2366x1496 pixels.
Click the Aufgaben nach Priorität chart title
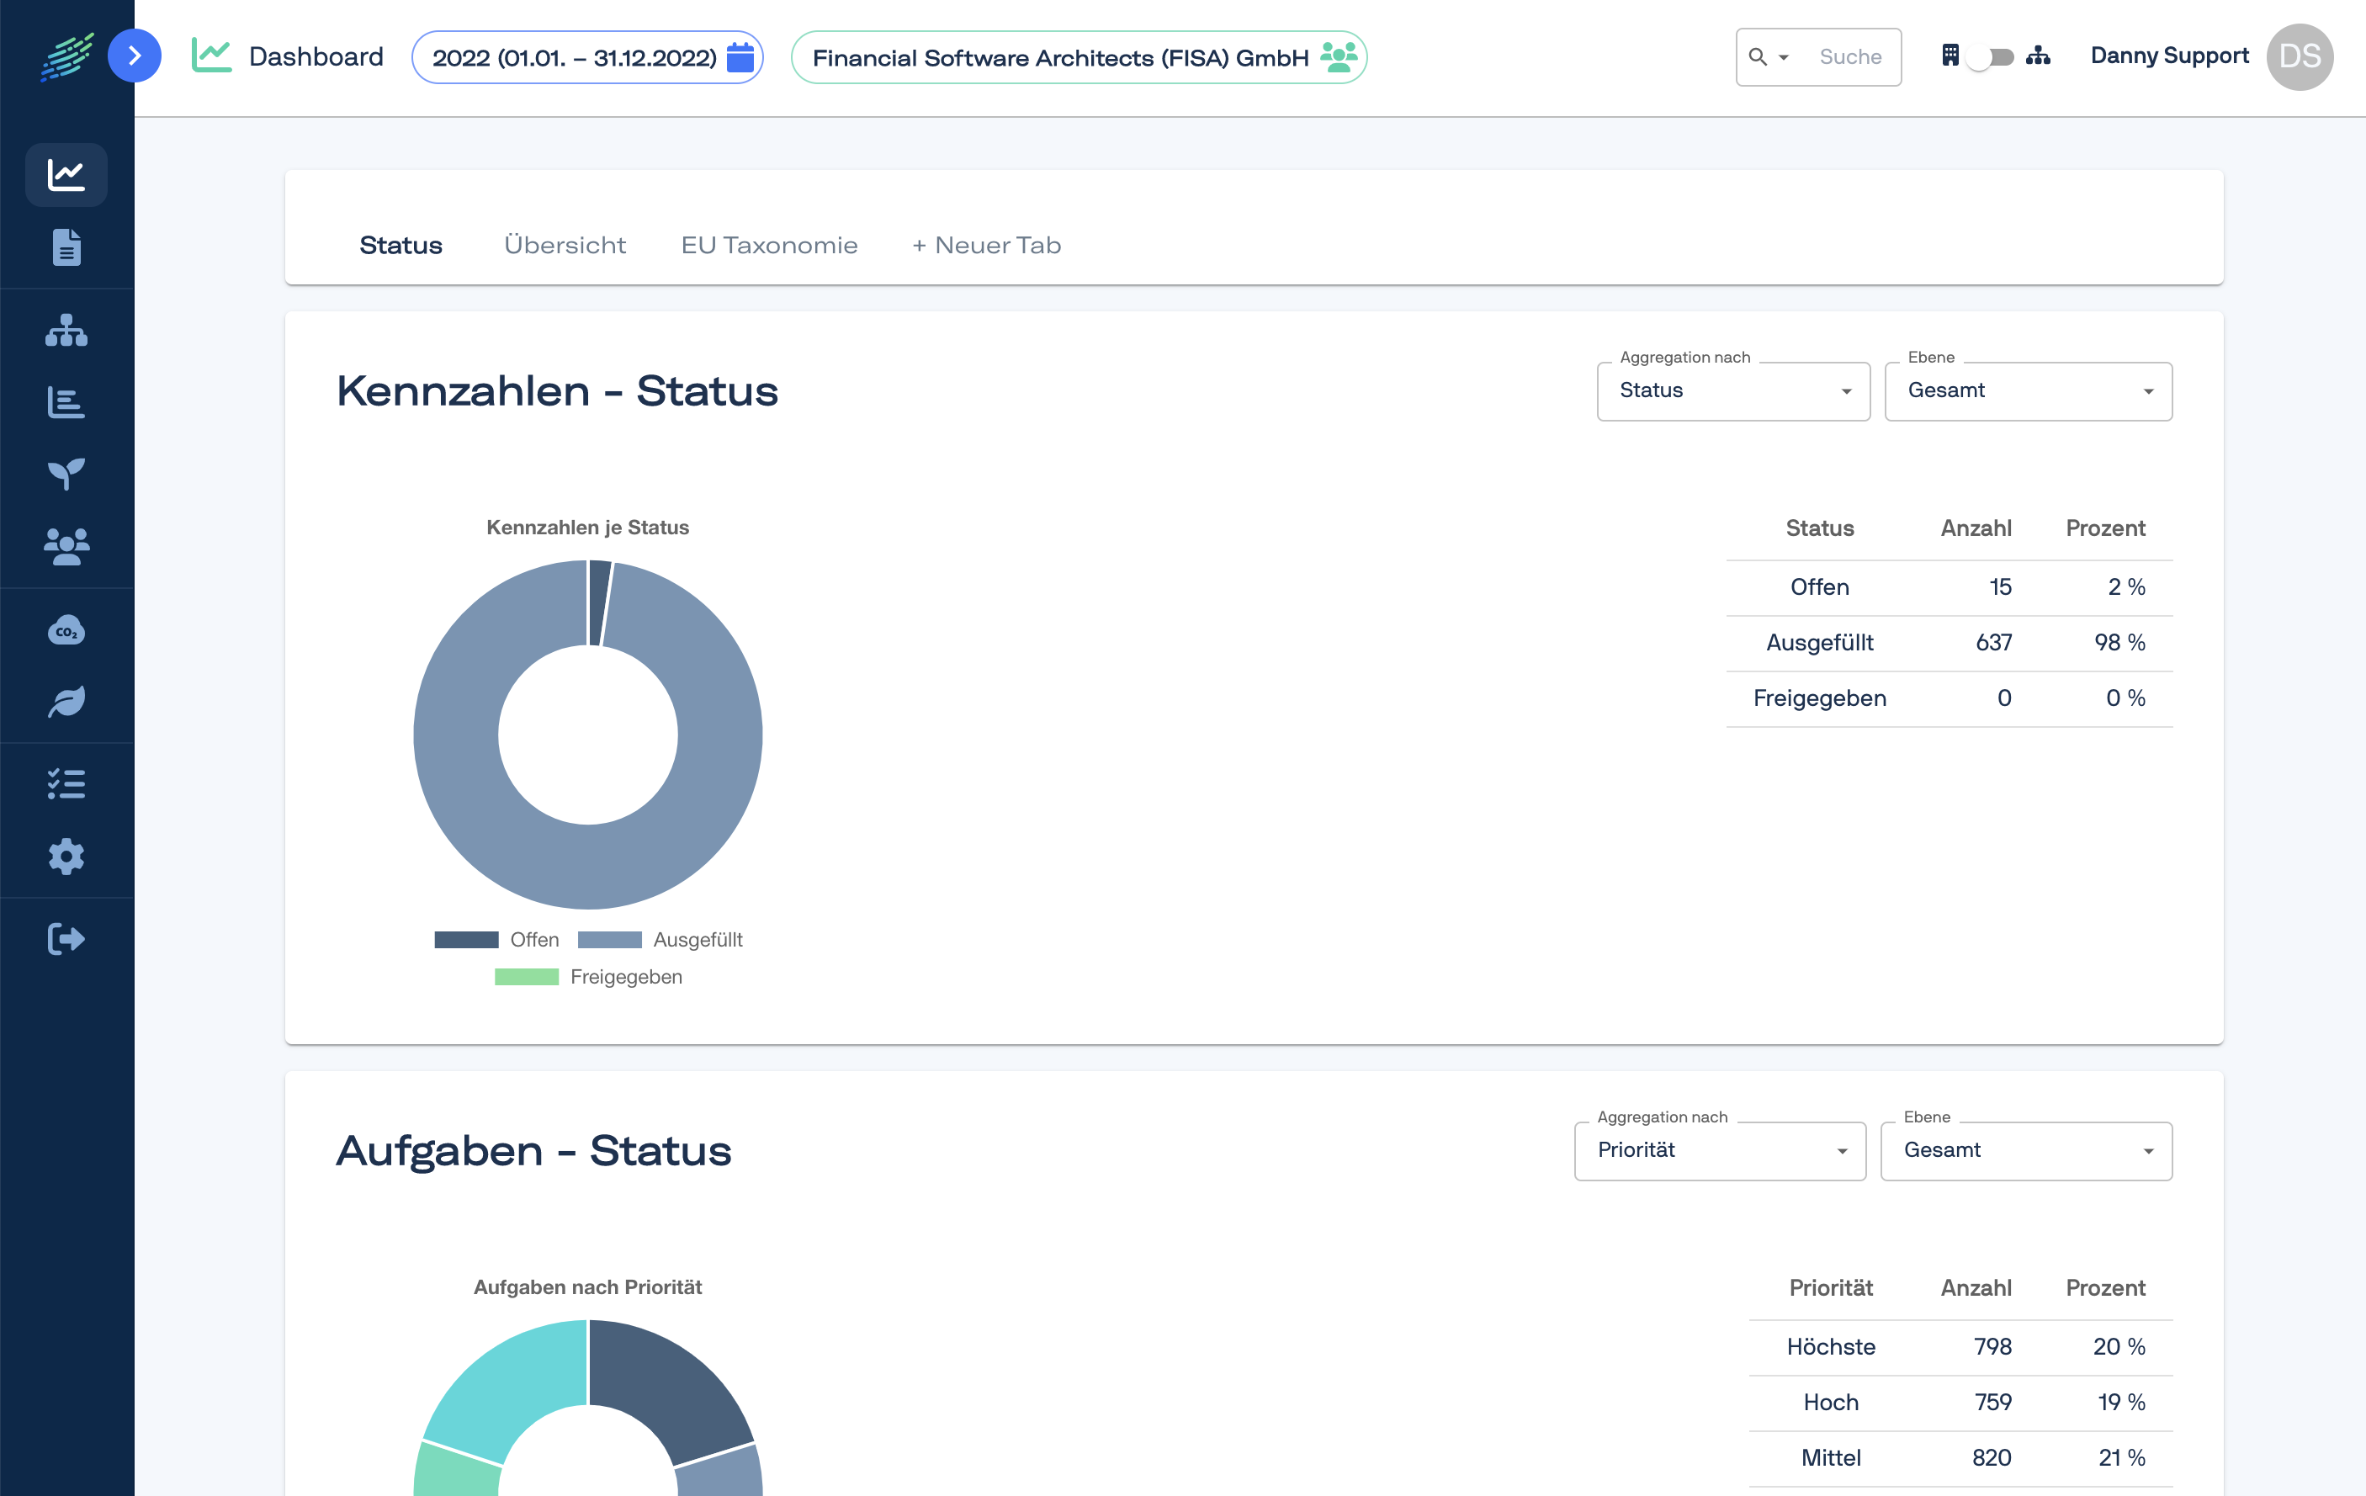[587, 1286]
